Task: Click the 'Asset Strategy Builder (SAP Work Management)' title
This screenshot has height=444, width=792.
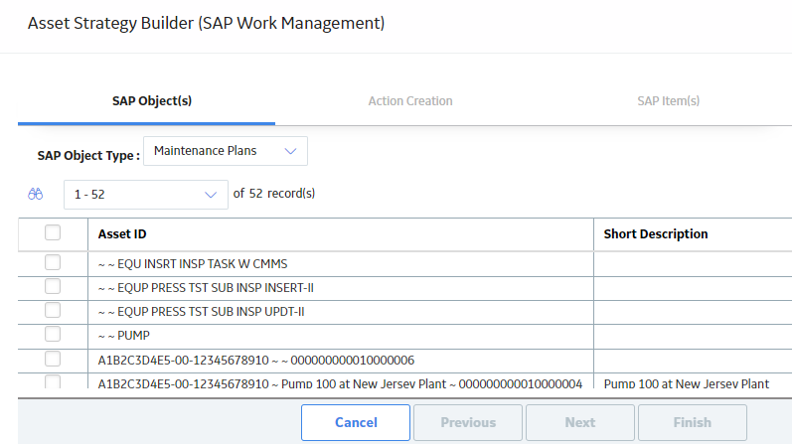Action: [x=206, y=23]
